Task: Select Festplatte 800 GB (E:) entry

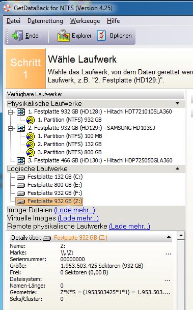Action: coord(55,185)
